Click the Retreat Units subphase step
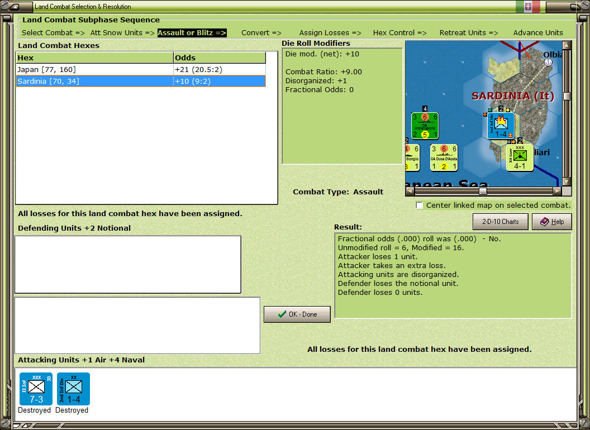590x430 pixels. coord(468,33)
